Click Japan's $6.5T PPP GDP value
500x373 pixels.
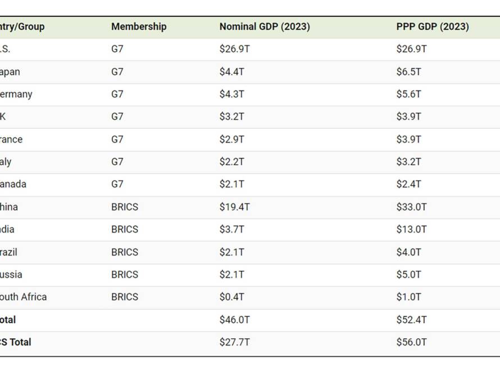[408, 72]
